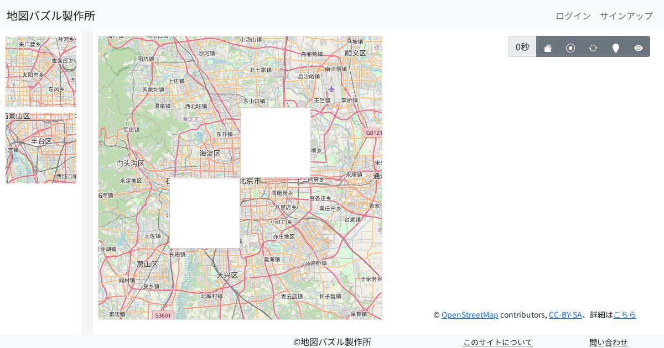Screen dimensions: 664x348
Task: Click the こちら details link
Action: coord(625,315)
